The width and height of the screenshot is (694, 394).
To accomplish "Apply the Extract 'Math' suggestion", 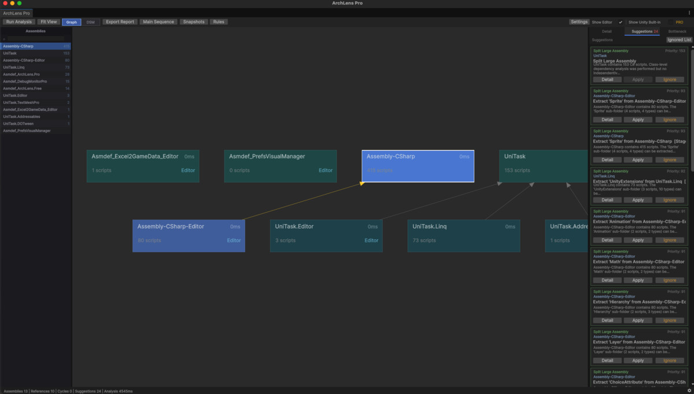I will tap(638, 280).
